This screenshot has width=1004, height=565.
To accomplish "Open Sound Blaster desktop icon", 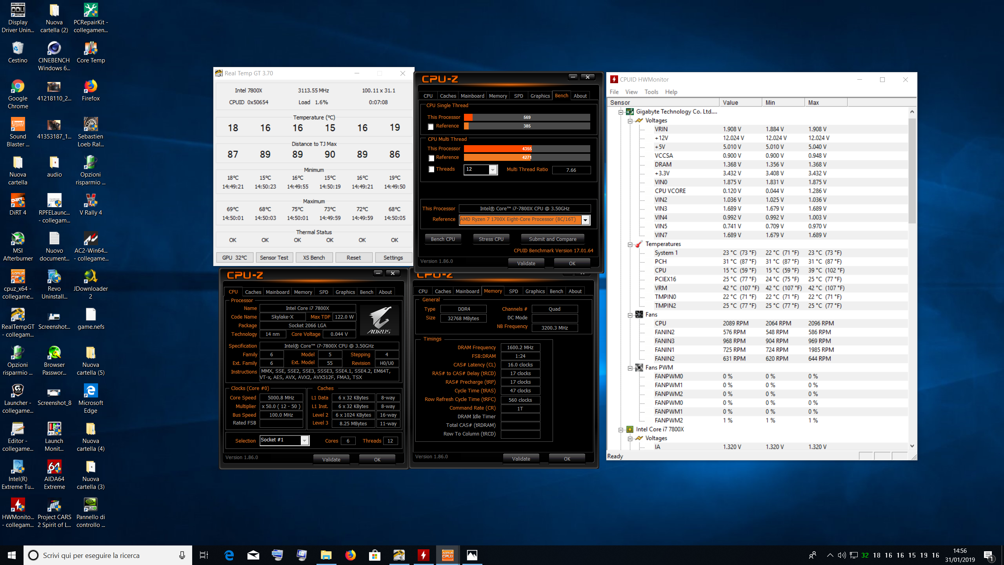I will 18,133.
